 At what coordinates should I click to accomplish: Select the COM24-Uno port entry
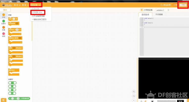point(37,12)
